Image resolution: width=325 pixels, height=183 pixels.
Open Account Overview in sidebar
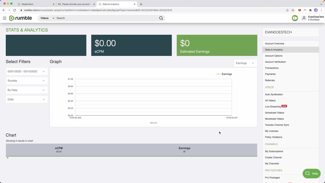click(x=274, y=44)
